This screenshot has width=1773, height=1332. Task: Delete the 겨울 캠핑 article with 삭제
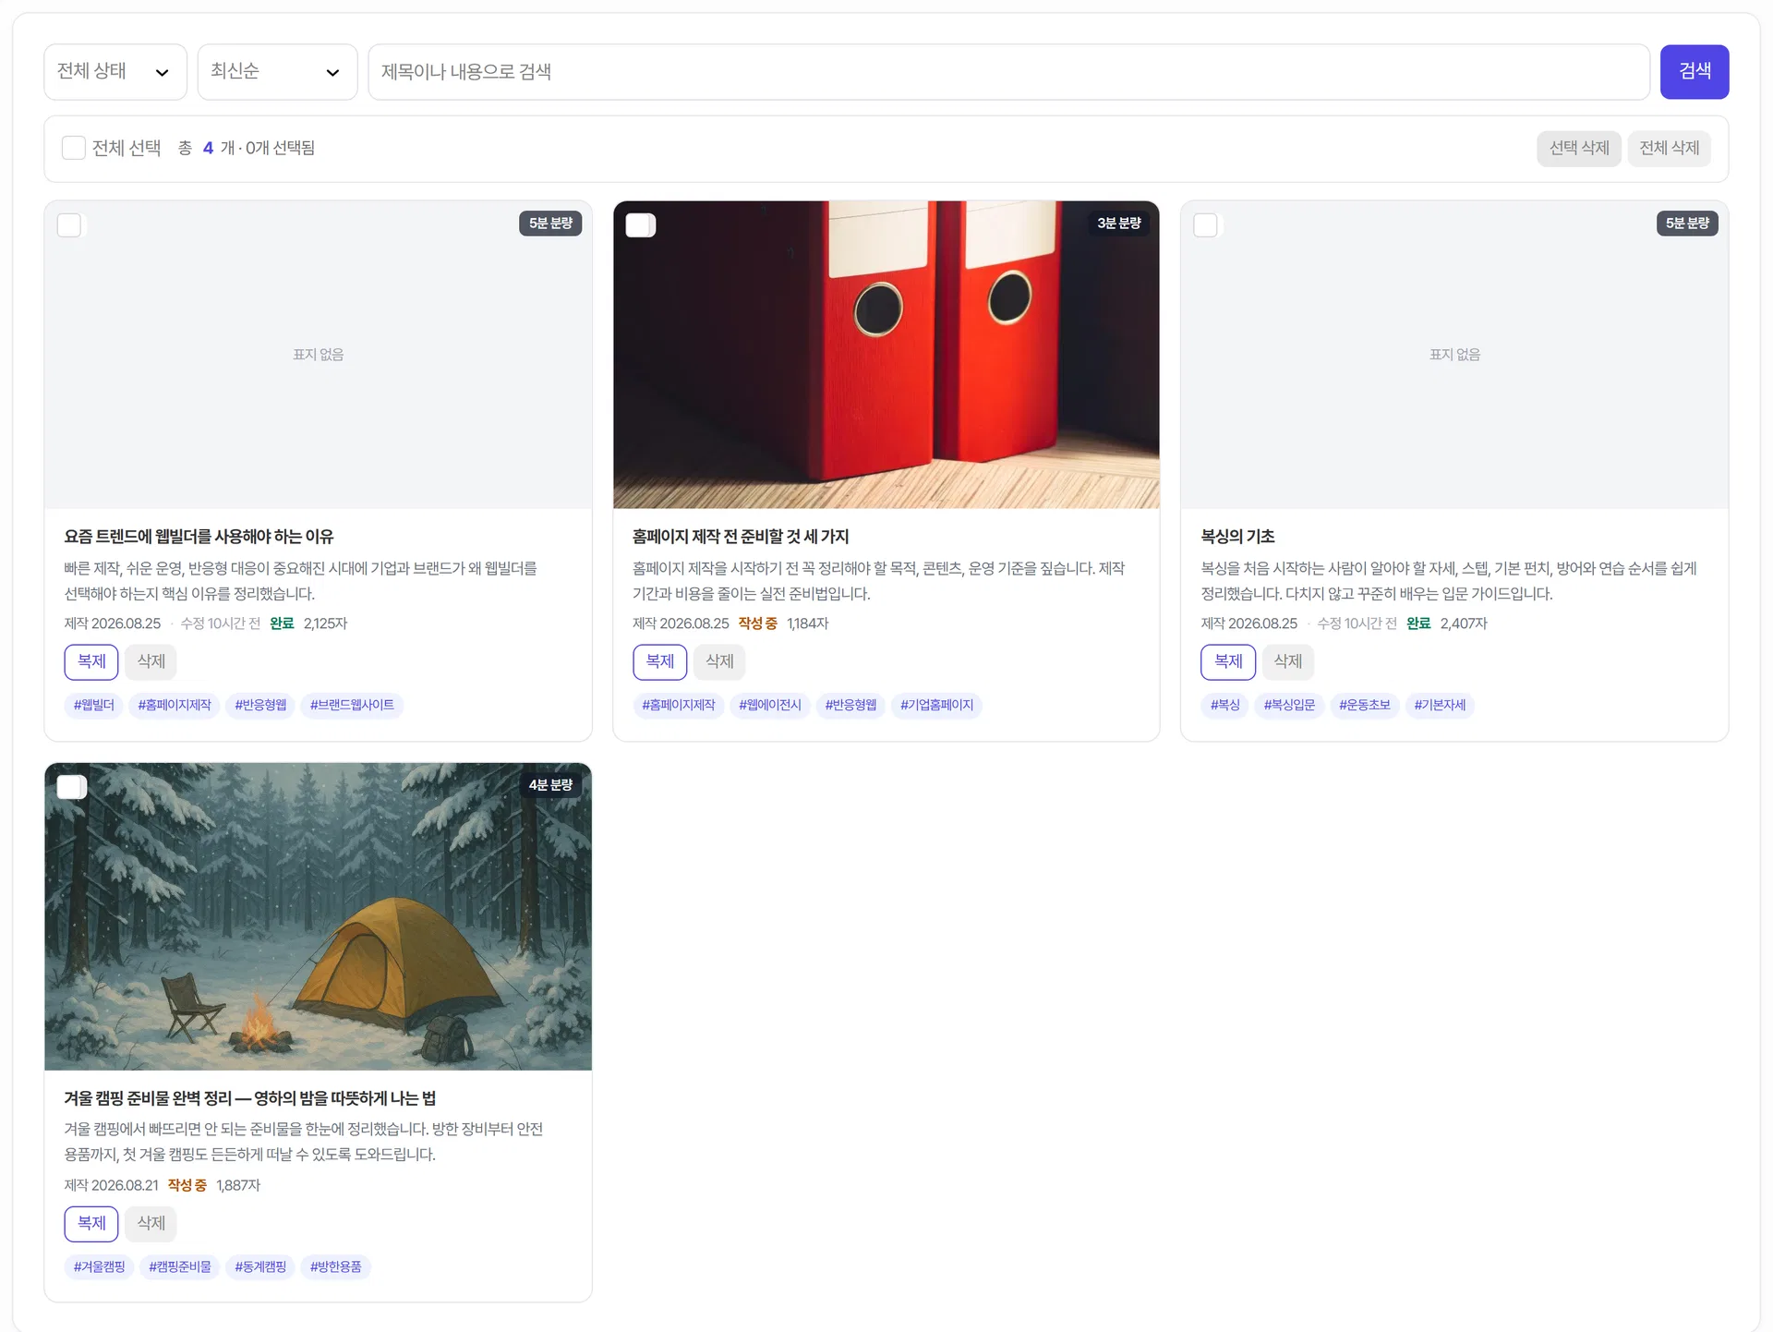coord(151,1223)
